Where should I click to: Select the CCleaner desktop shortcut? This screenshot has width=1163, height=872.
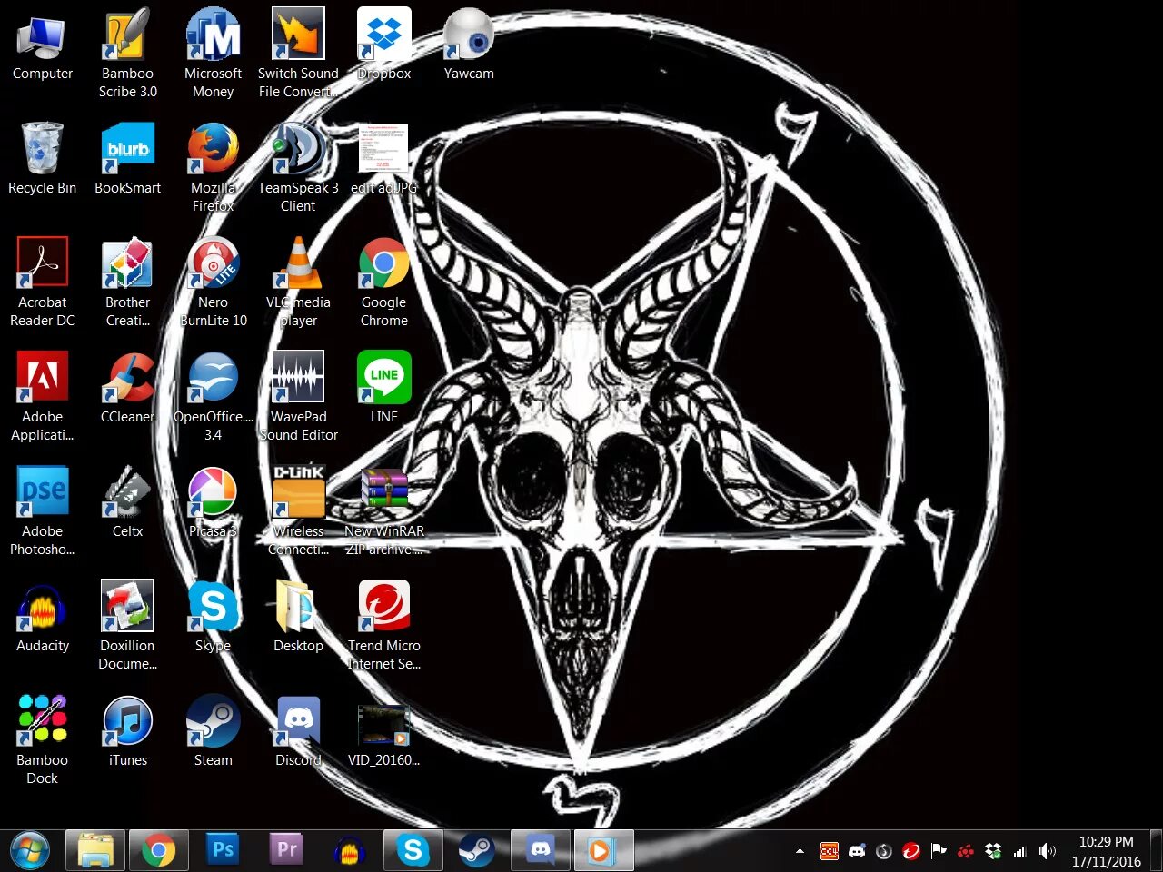tap(127, 389)
